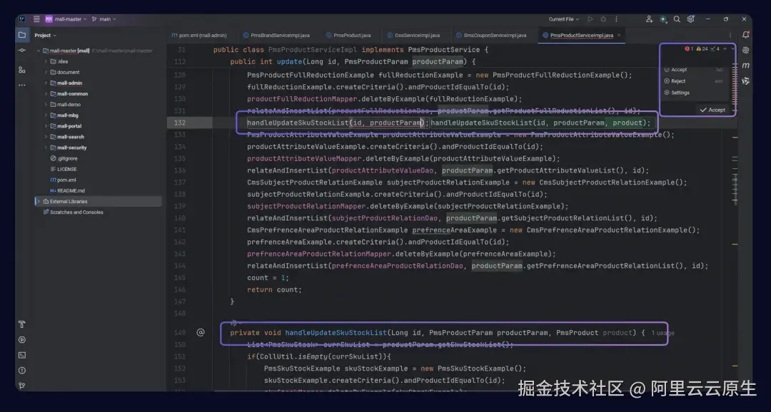Click the IntelliJ logo icon in title bar
This screenshot has width=771, height=412.
(21, 19)
